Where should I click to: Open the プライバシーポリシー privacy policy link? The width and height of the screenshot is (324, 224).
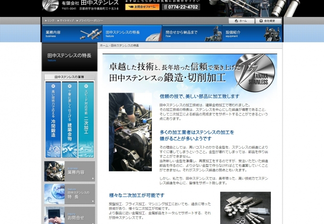89,21
